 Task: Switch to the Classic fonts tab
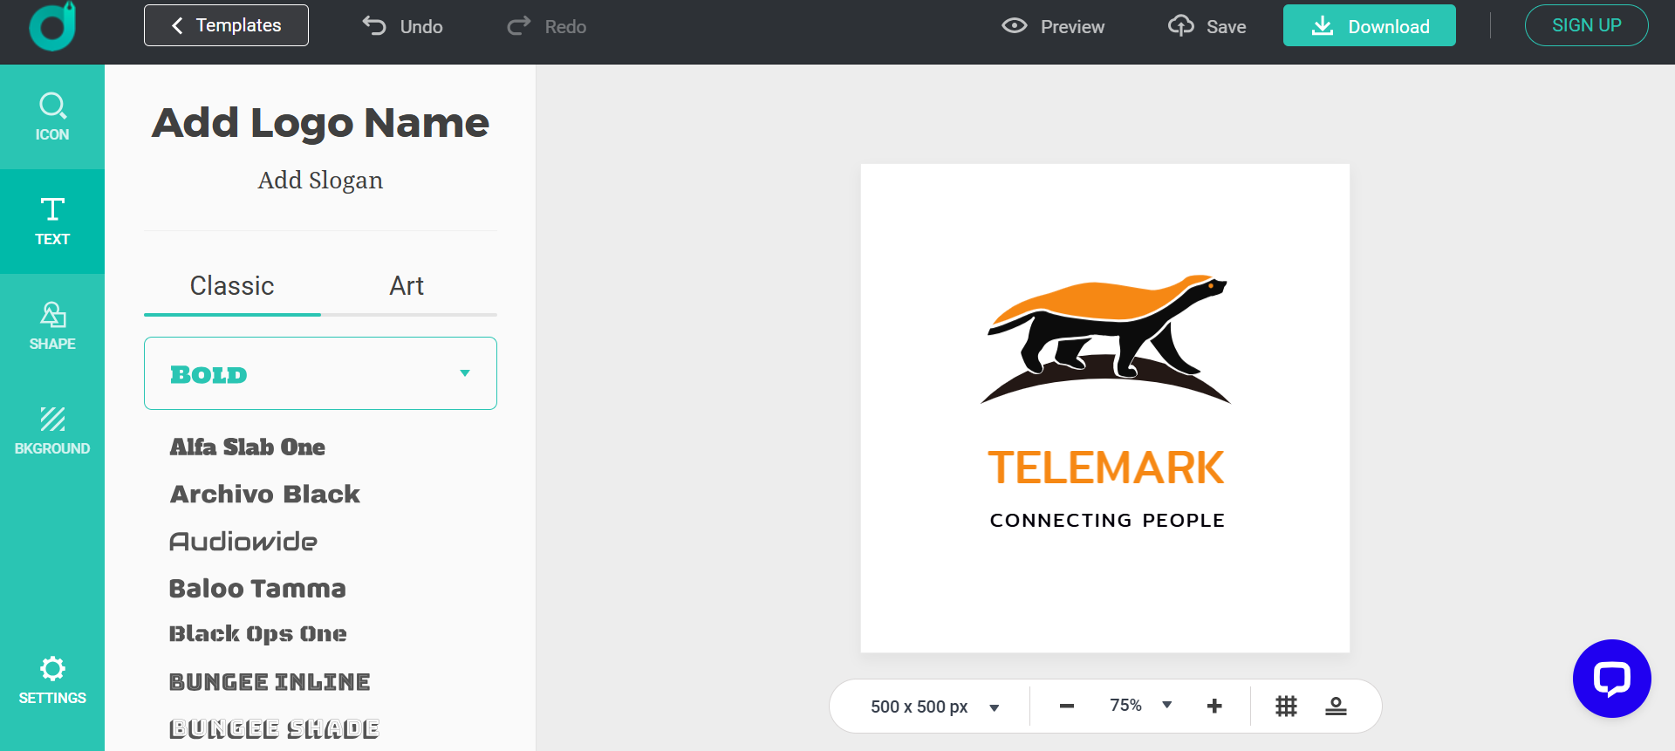[x=232, y=286]
